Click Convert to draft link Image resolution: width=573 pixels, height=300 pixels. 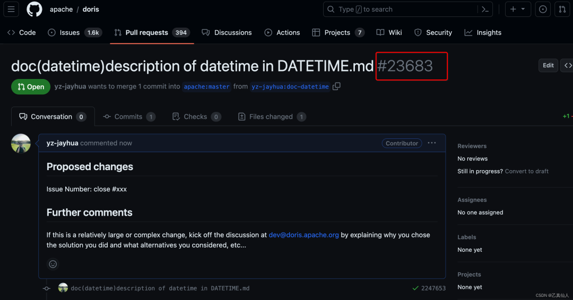pyautogui.click(x=527, y=171)
